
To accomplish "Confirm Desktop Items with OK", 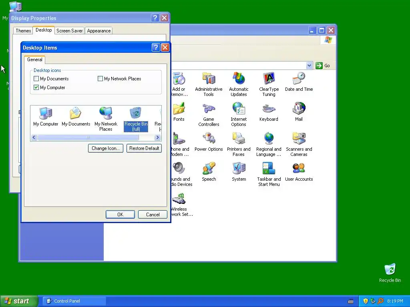I will pos(120,215).
